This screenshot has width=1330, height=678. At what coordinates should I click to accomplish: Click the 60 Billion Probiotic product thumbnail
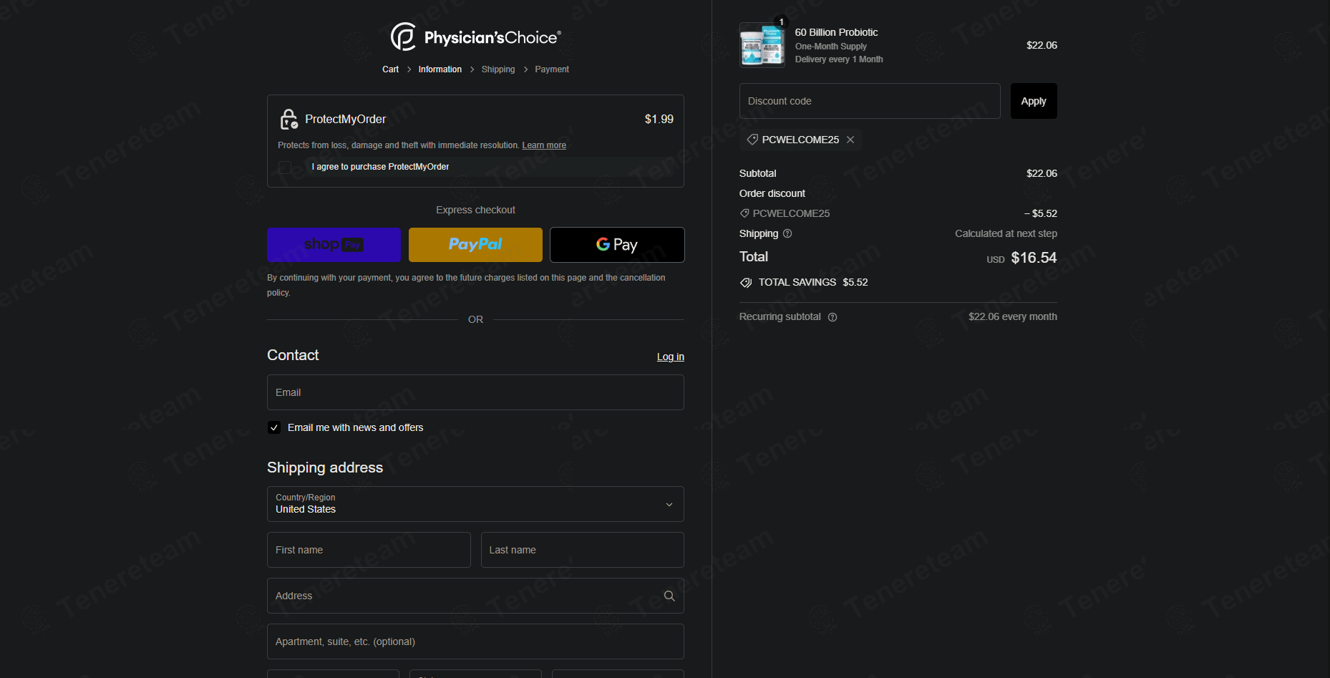tap(762, 45)
